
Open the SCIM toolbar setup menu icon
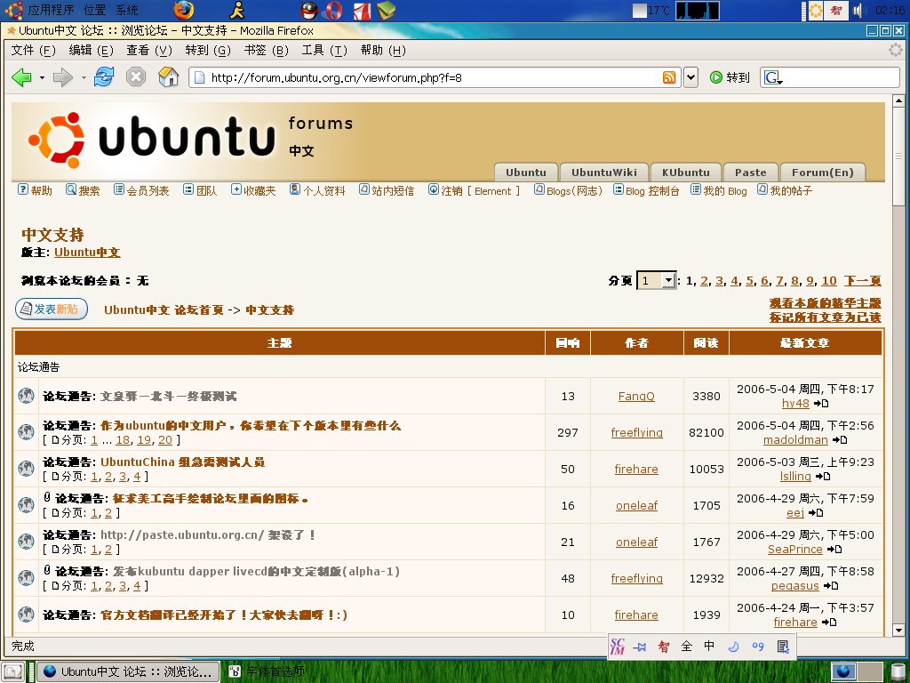click(x=783, y=647)
